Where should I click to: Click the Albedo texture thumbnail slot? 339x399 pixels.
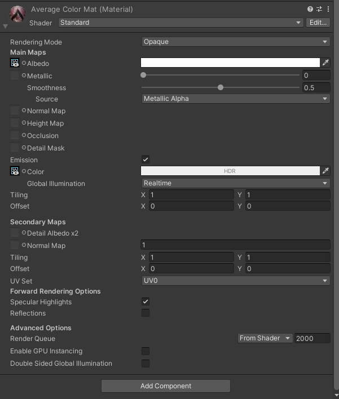tap(15, 63)
